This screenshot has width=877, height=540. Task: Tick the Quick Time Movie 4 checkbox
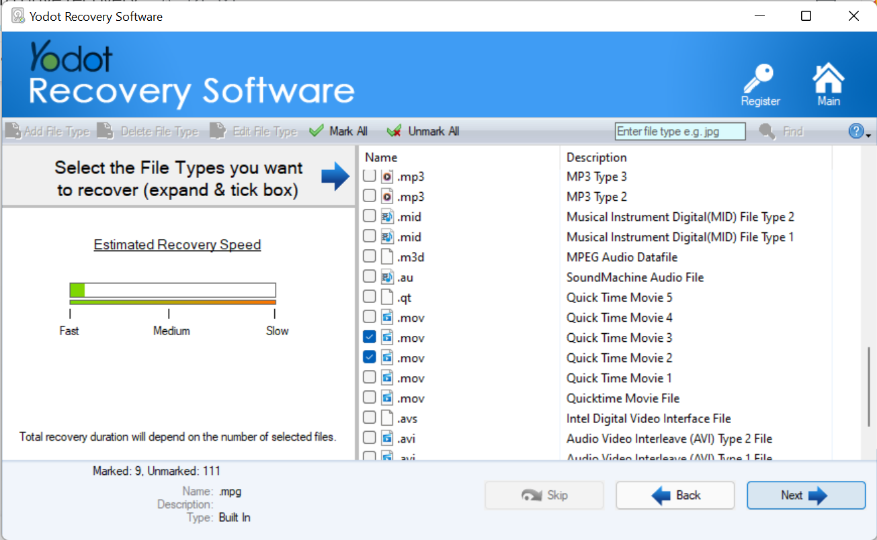click(x=369, y=317)
